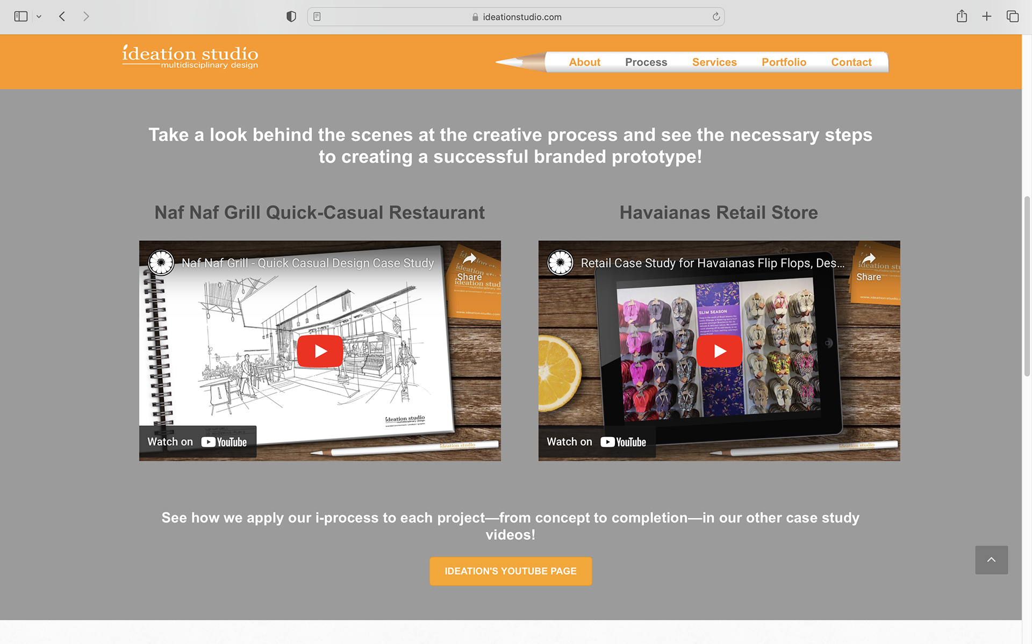Play the Naf Naf Grill video
The image size is (1032, 644).
coord(320,351)
